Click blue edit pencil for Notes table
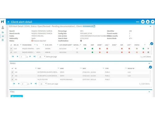155x116 pixels. (x=150, y=67)
